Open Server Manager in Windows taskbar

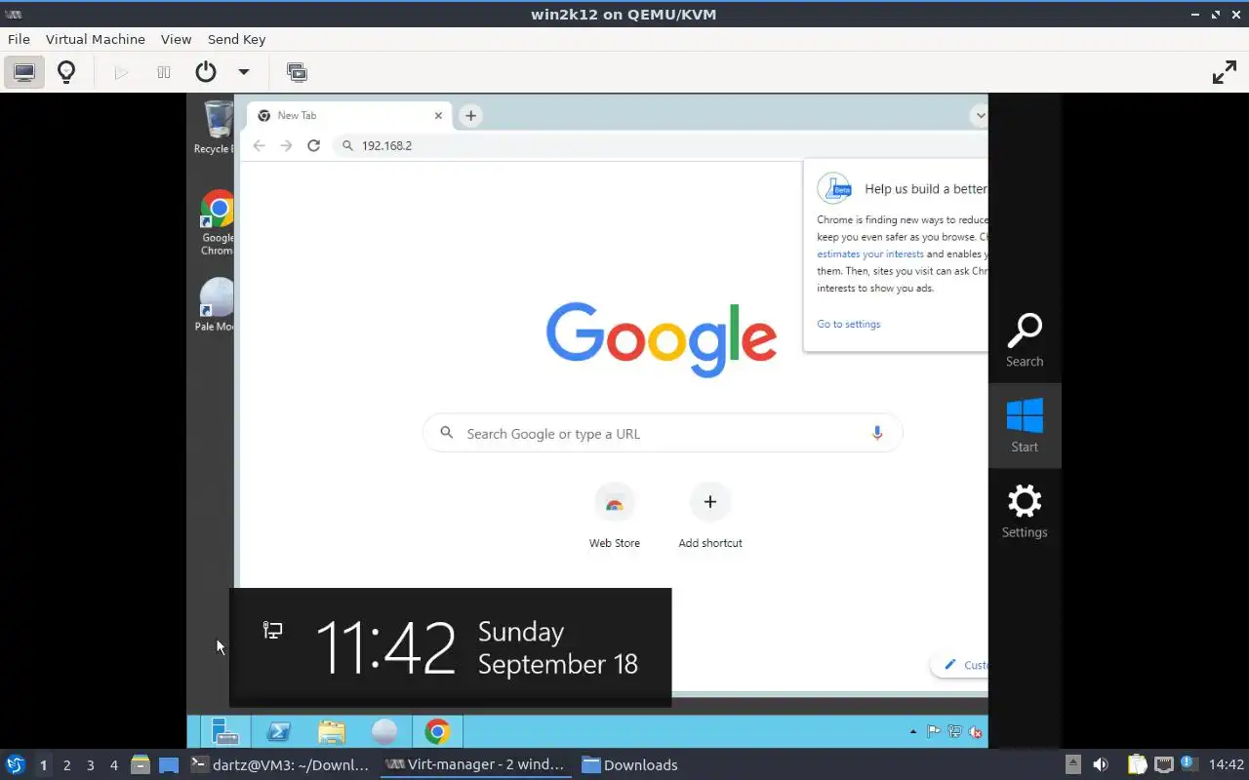click(x=225, y=731)
